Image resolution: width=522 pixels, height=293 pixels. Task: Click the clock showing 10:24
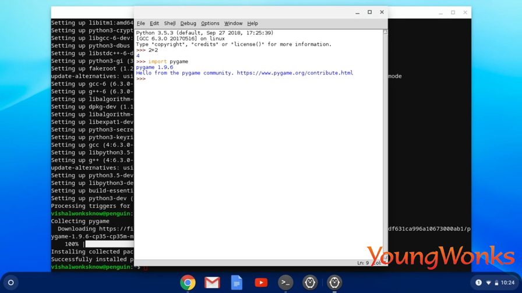point(507,283)
